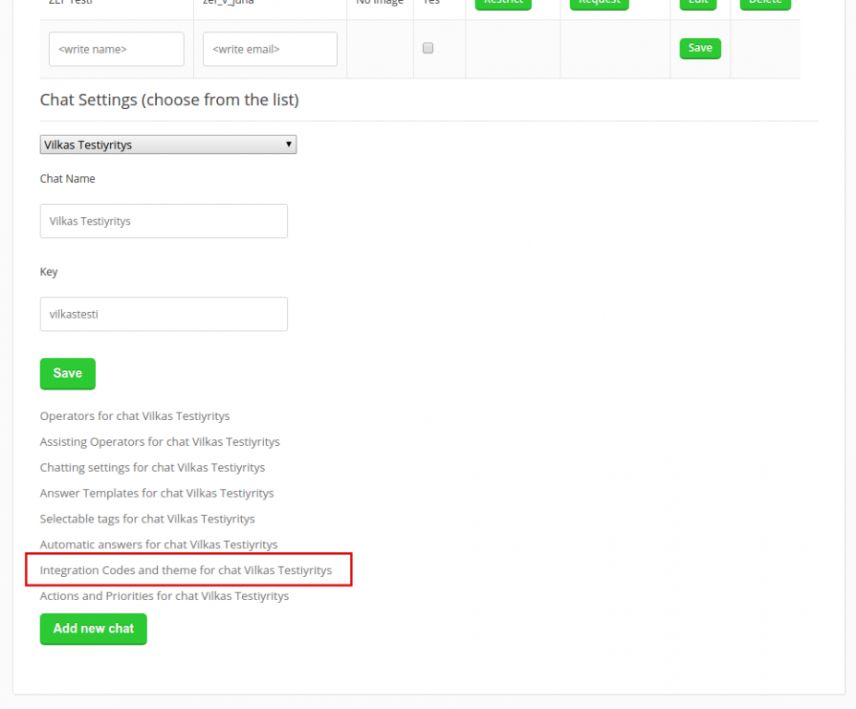This screenshot has width=856, height=709.
Task: Tick the checkbox in the new user row
Action: pyautogui.click(x=428, y=48)
